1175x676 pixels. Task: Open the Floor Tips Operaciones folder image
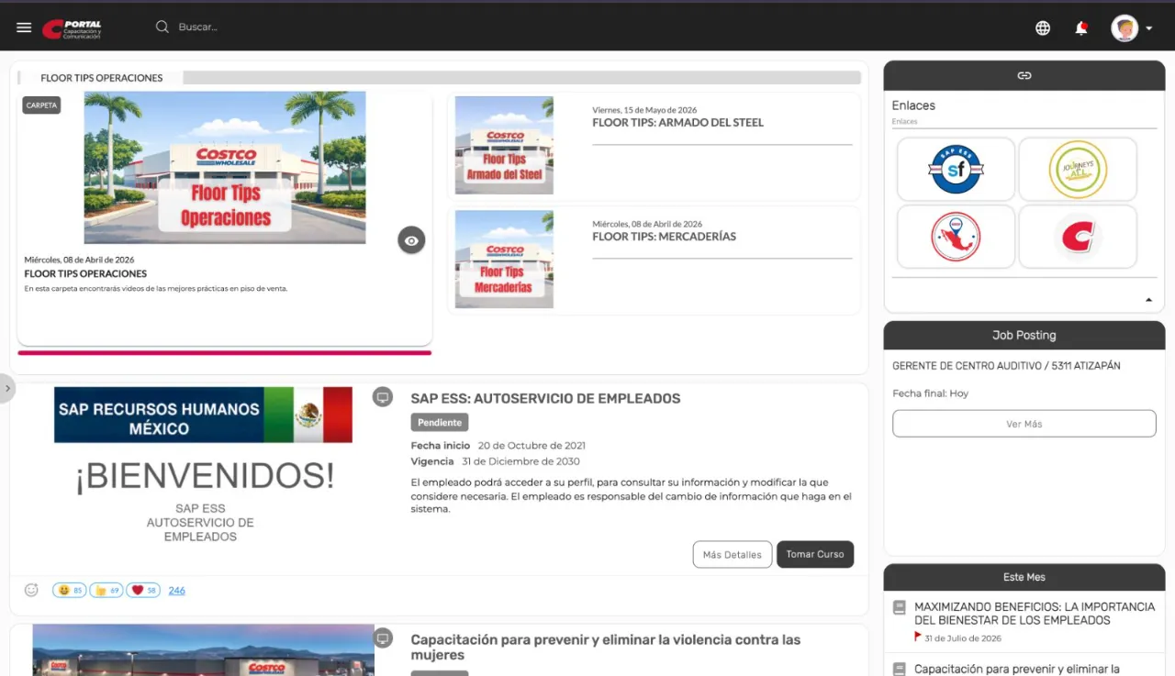point(225,167)
